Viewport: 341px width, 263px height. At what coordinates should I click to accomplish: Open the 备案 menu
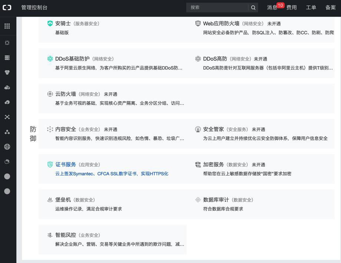pos(331,8)
